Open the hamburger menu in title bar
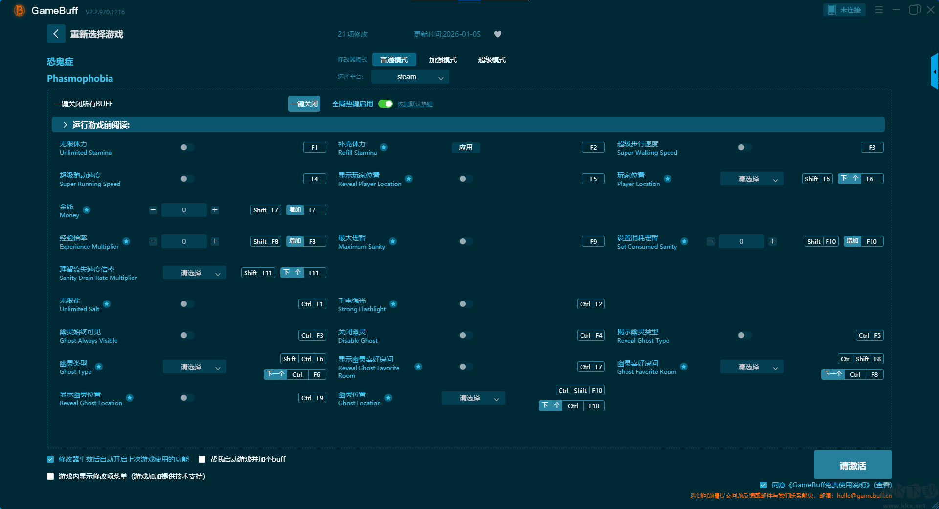 coord(879,10)
